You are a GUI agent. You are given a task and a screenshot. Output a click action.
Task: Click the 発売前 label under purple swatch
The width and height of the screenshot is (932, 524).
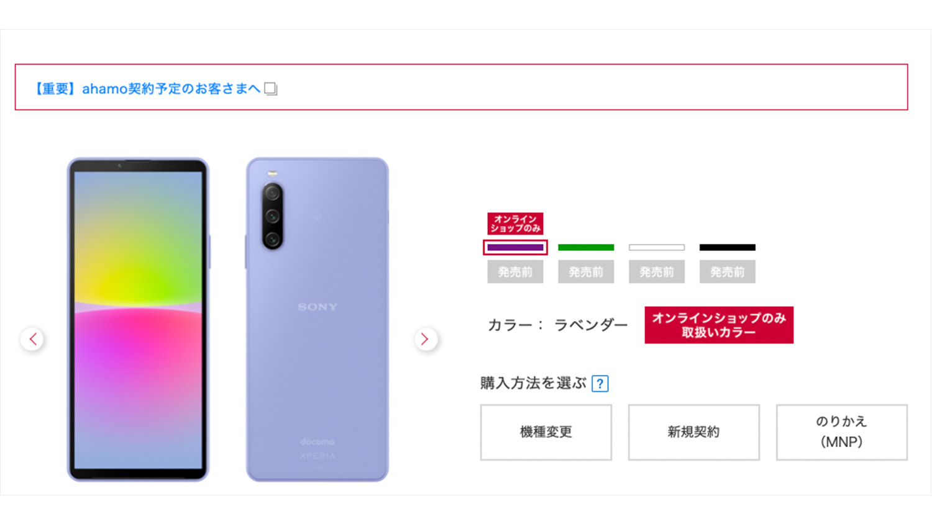tap(515, 272)
